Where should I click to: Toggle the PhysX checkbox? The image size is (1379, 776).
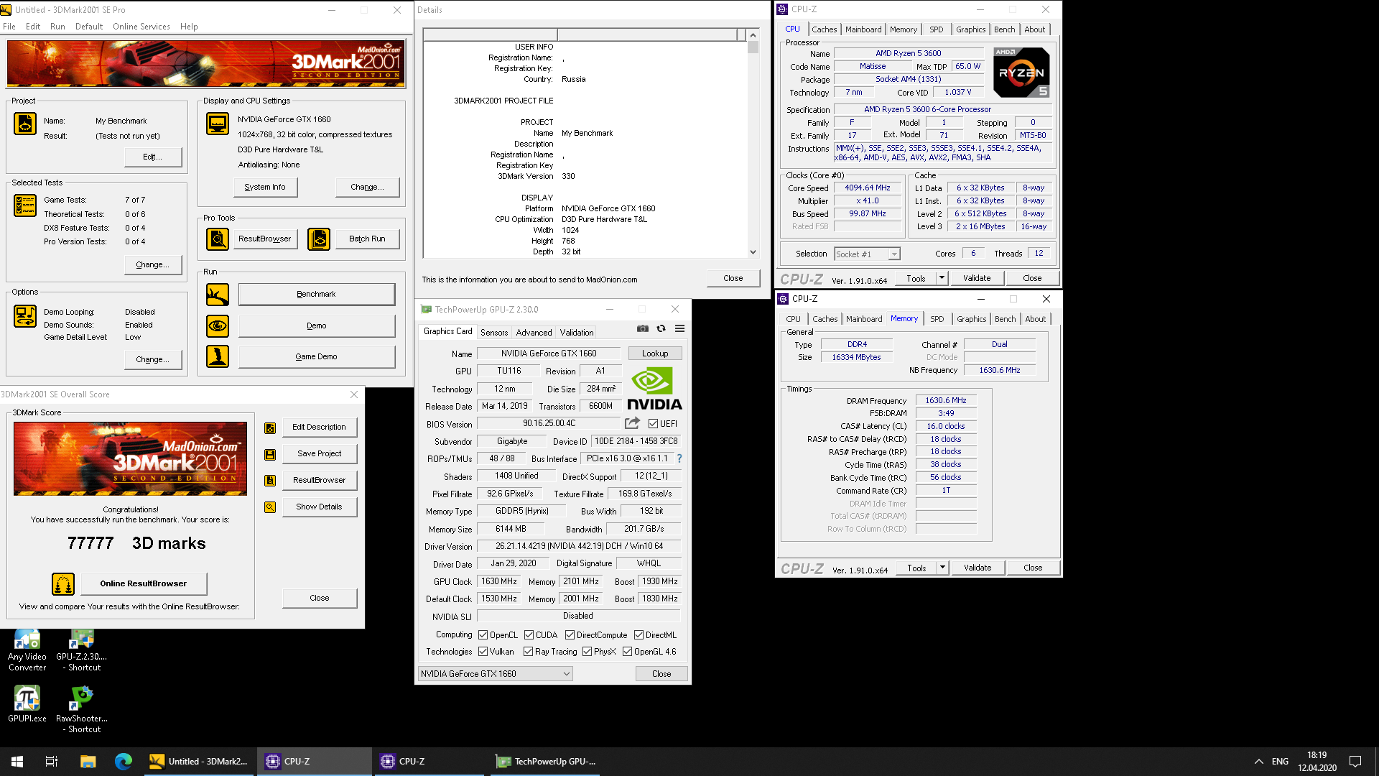[x=587, y=652]
